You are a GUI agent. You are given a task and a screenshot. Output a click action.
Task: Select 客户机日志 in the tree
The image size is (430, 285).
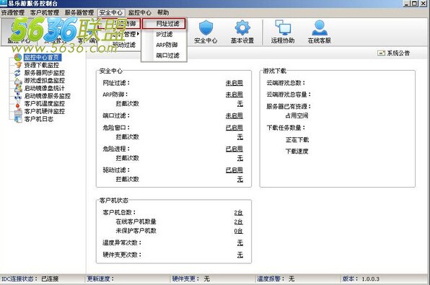pyautogui.click(x=39, y=119)
